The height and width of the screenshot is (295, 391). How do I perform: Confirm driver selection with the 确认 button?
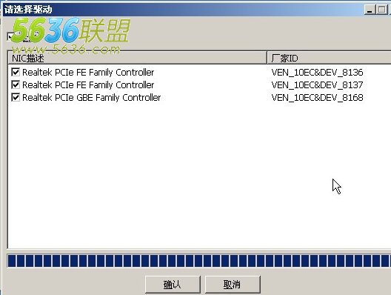coord(173,285)
